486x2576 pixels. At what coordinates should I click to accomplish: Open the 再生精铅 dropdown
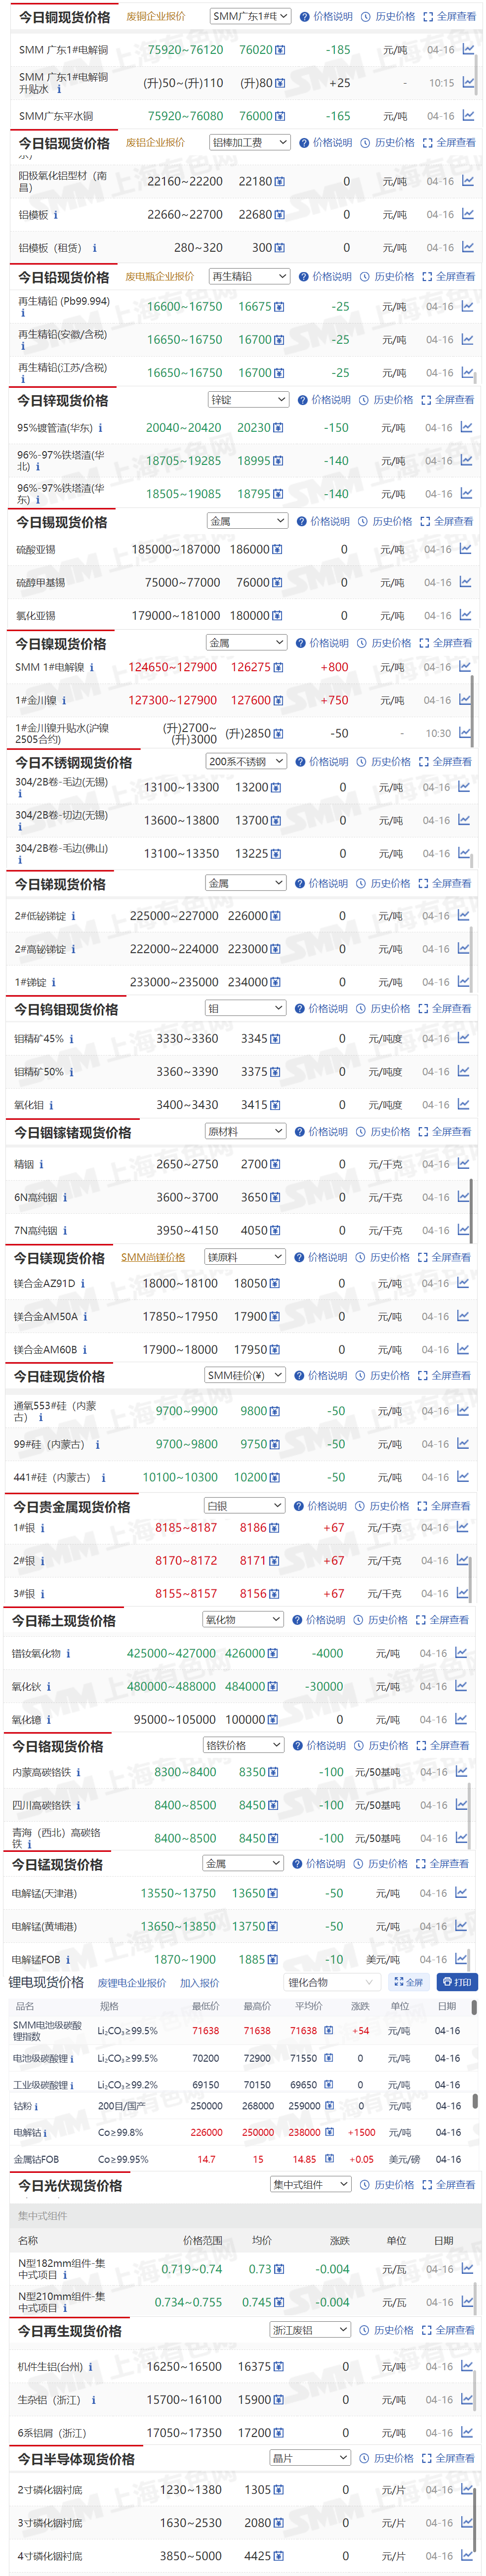249,276
